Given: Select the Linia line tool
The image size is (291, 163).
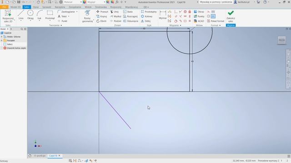Looking at the screenshot, I should coord(21,15).
